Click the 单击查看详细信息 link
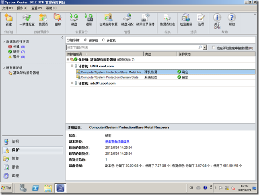Image resolution: width=259 pixels, height=195 pixels. (117, 141)
